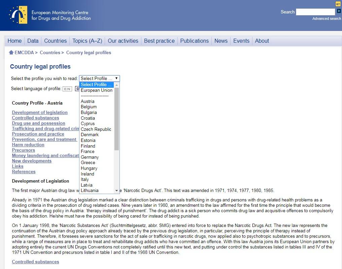Choose Bulgaria from the profile list
342x269 pixels.
(x=97, y=112)
